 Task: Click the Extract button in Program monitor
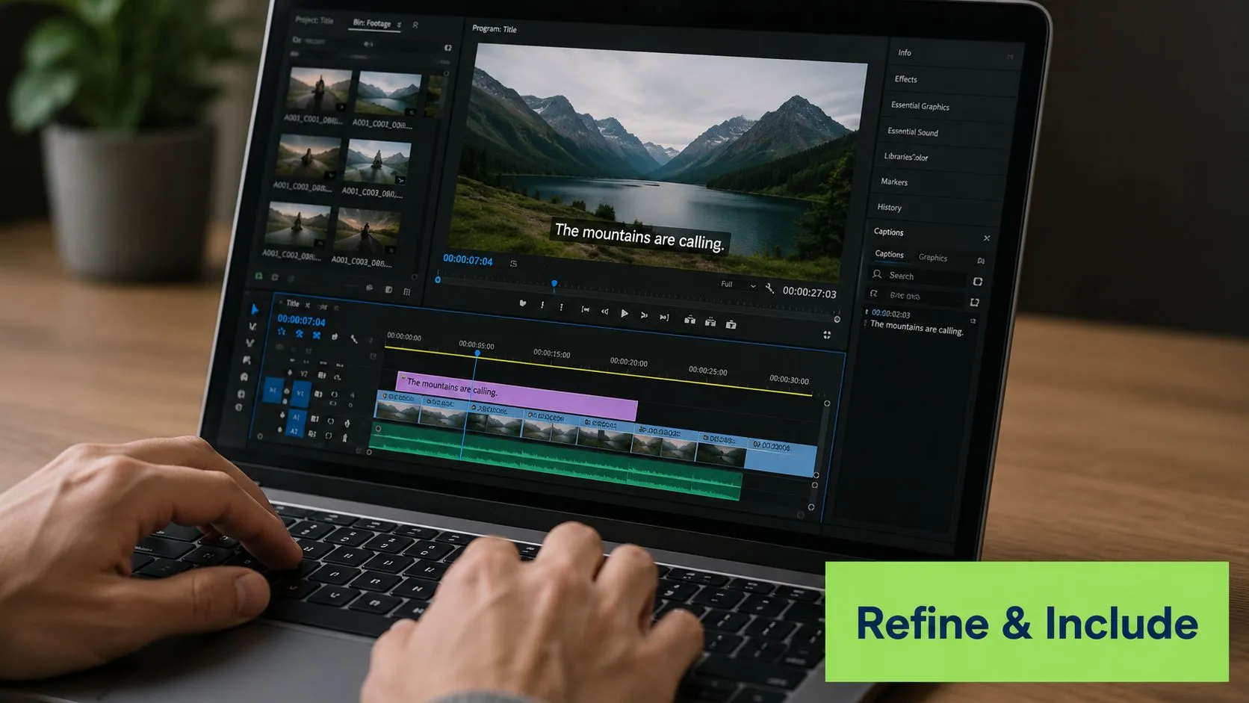click(710, 322)
